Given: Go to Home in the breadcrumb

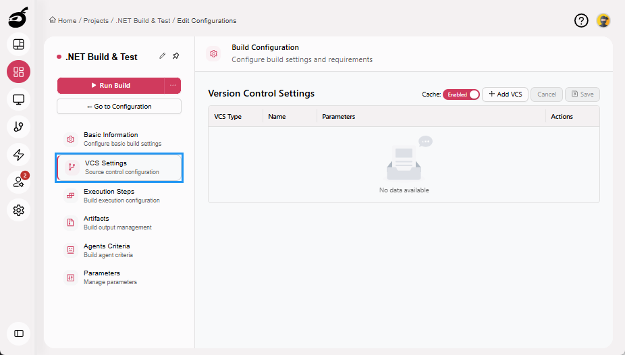Looking at the screenshot, I should [67, 21].
